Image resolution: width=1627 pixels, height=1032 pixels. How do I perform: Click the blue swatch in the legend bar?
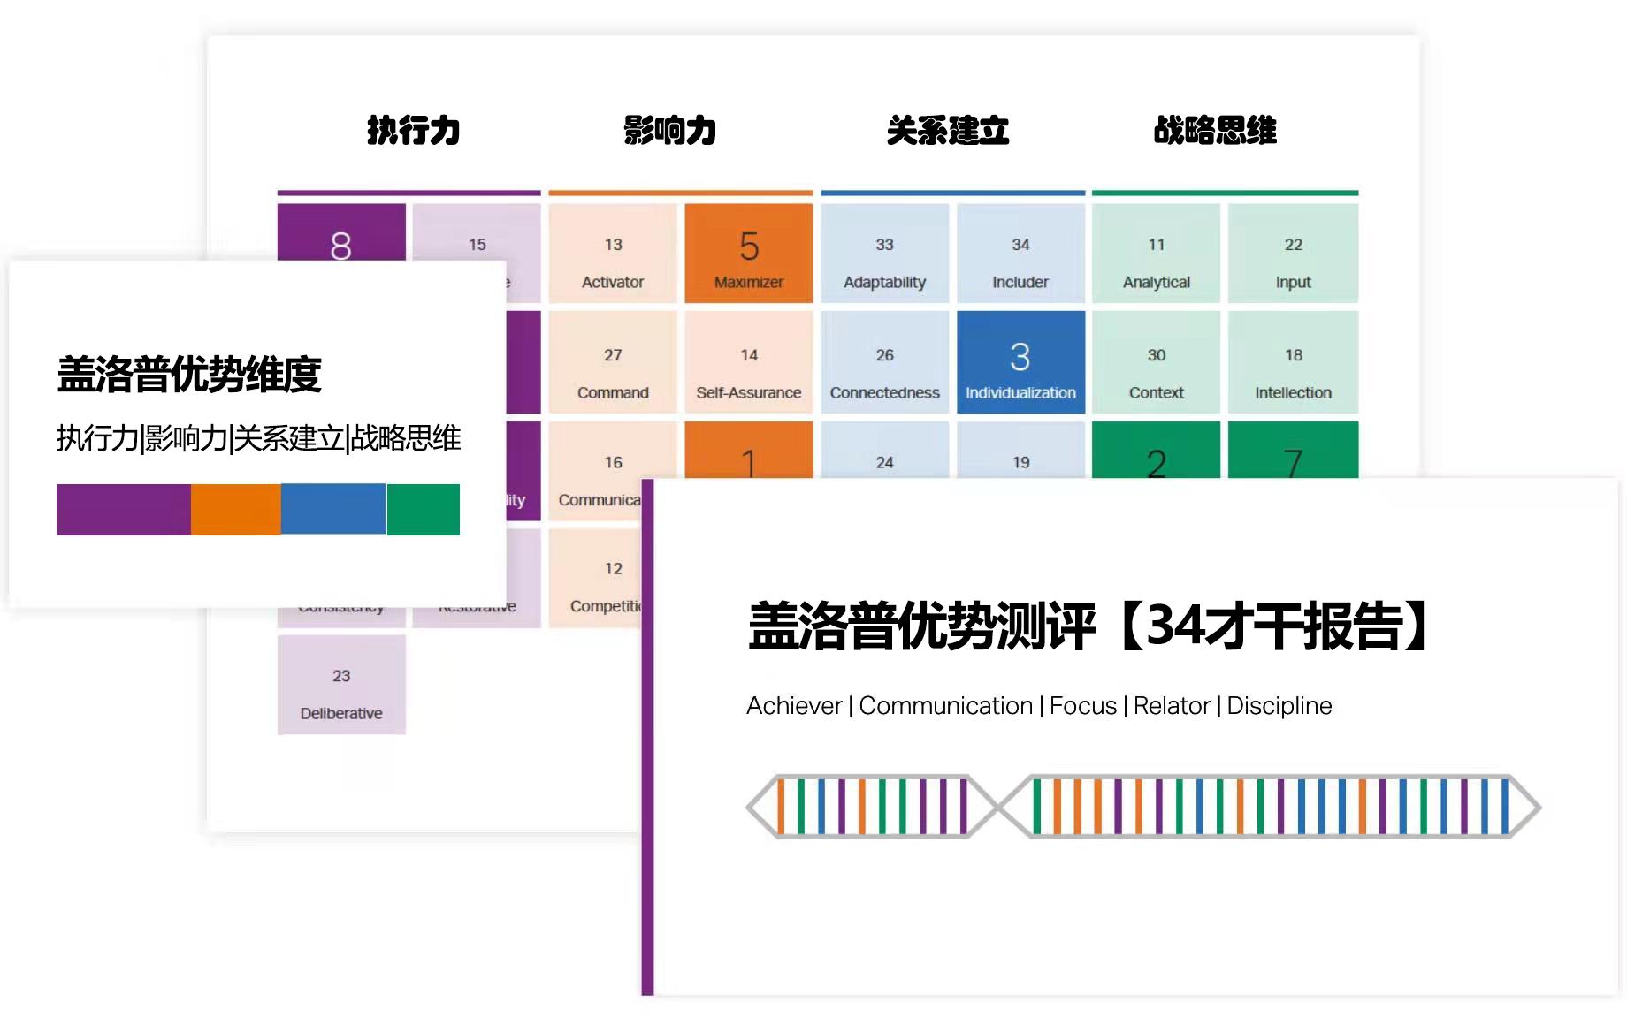tap(333, 510)
